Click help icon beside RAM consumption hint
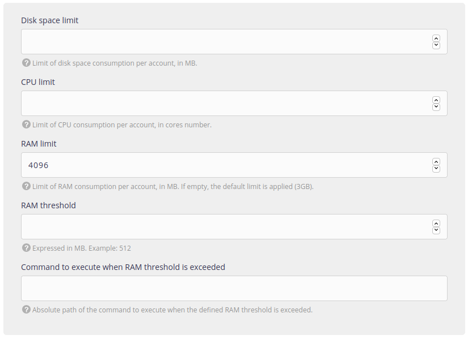 click(26, 186)
